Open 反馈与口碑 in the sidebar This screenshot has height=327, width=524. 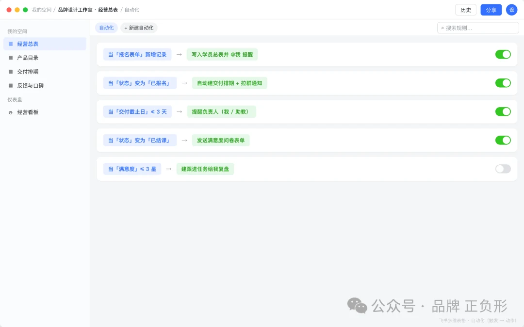click(x=45, y=86)
